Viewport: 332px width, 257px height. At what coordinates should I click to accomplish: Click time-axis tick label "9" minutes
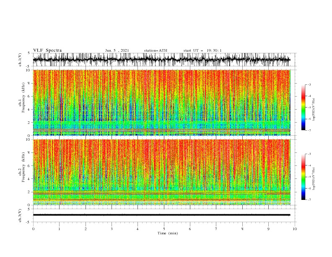tap(268, 229)
